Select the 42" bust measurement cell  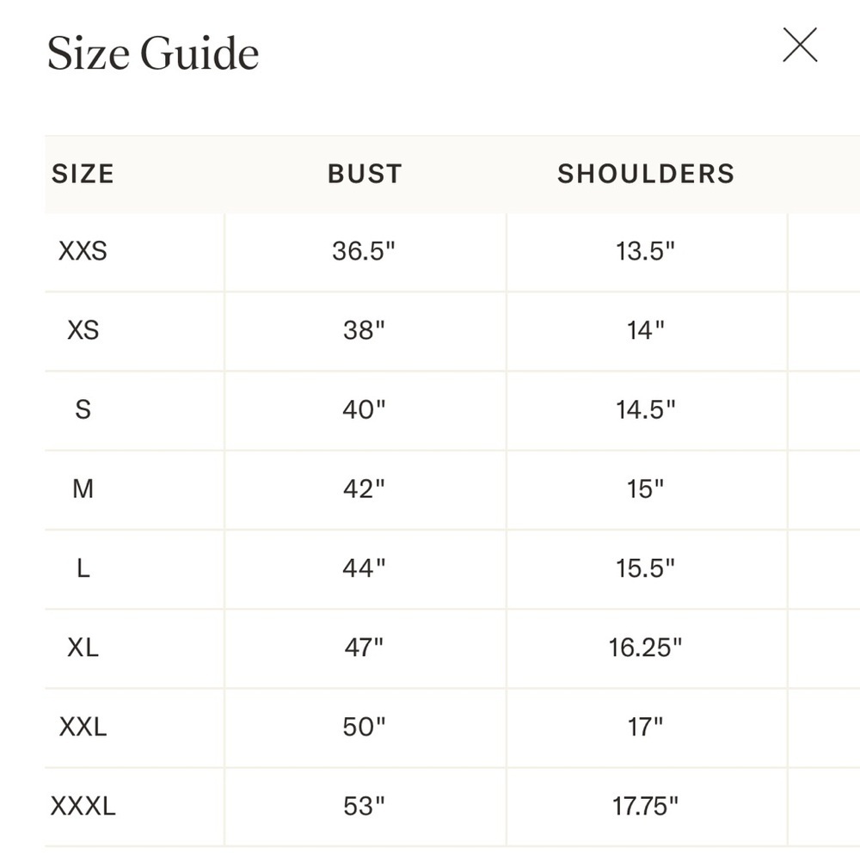coord(365,490)
